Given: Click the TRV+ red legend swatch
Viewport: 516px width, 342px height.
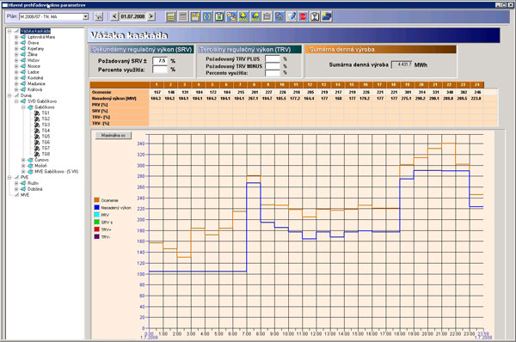Looking at the screenshot, I should point(96,229).
